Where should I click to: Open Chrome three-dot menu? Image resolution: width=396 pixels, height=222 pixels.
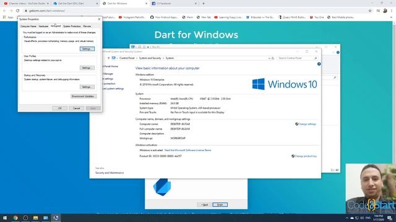point(392,11)
